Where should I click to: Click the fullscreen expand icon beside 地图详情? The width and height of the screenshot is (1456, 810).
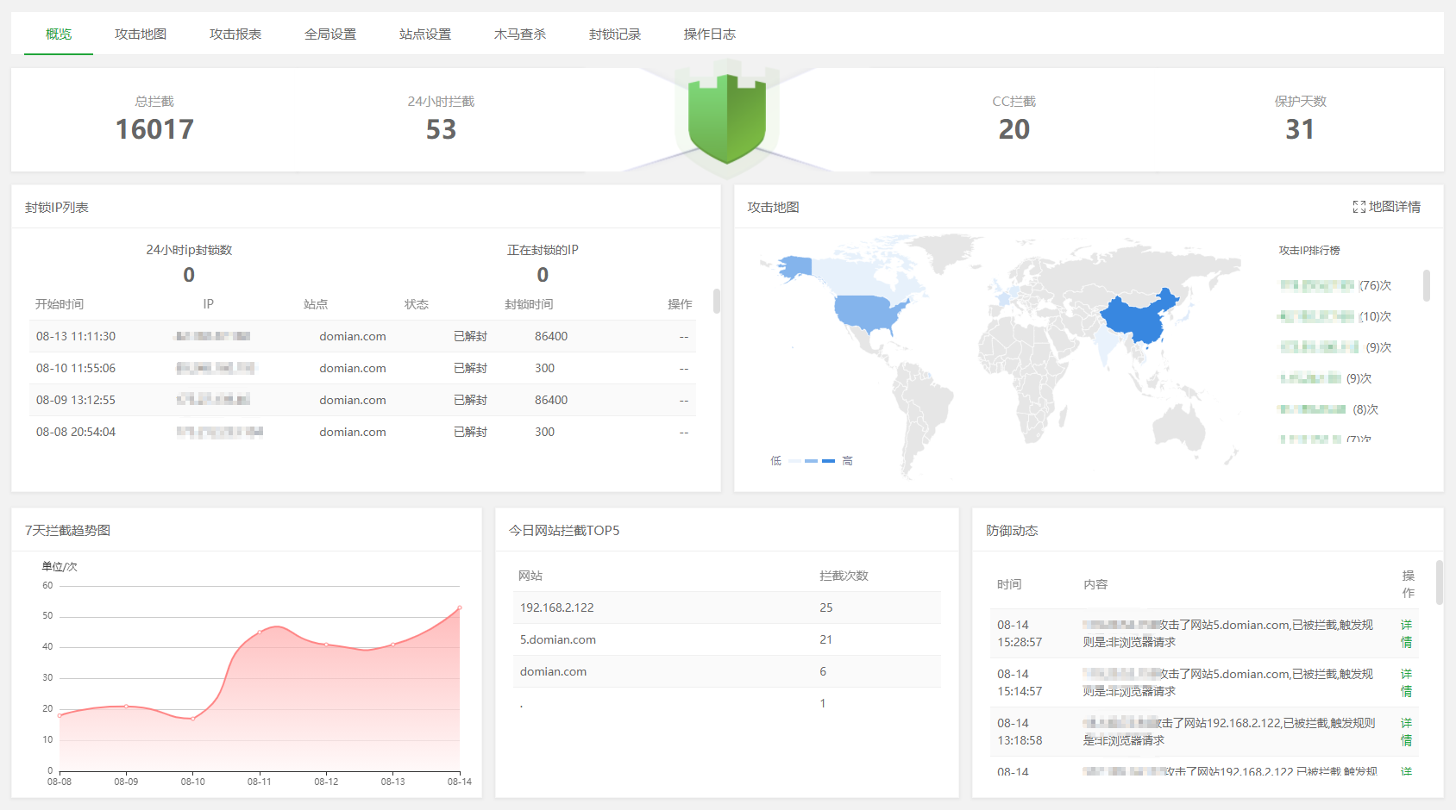(1358, 207)
